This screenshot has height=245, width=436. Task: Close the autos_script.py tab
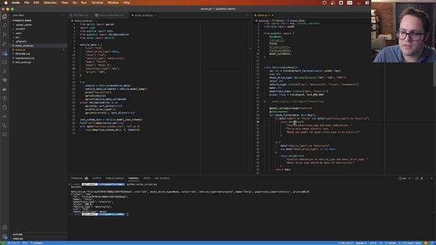click(x=155, y=15)
